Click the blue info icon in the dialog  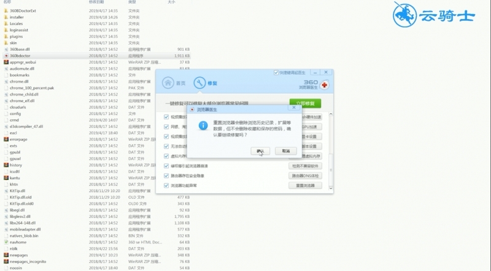point(203,125)
